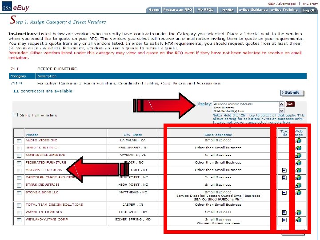The width and height of the screenshot is (320, 240).
Task: Open vendor link Stone & Bone LLC
Action: click(42, 192)
